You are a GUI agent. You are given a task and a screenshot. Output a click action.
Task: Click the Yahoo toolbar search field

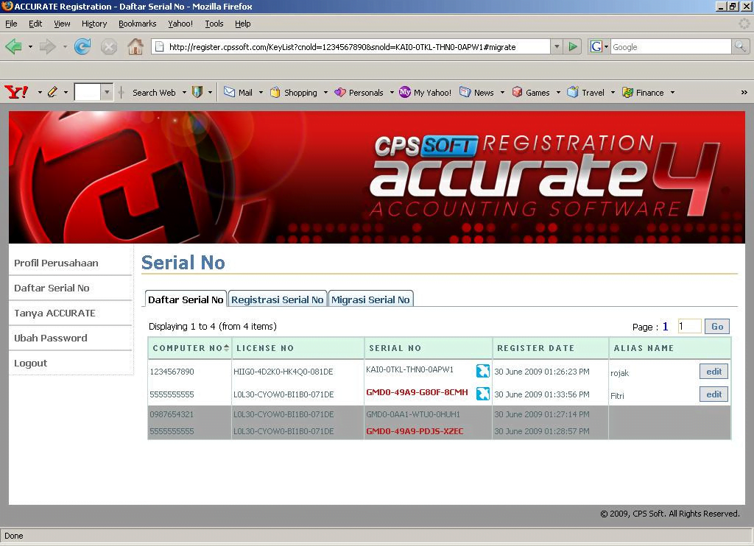point(88,92)
